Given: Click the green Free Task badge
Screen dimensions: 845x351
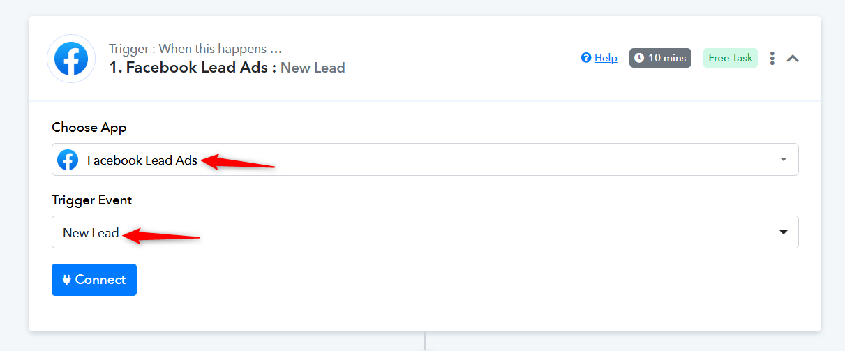Looking at the screenshot, I should (731, 58).
